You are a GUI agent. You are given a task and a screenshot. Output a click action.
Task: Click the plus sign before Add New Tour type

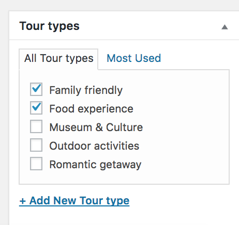coord(23,201)
